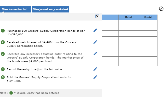Click the Credit column header
The image size is (164, 105).
click(148, 17)
